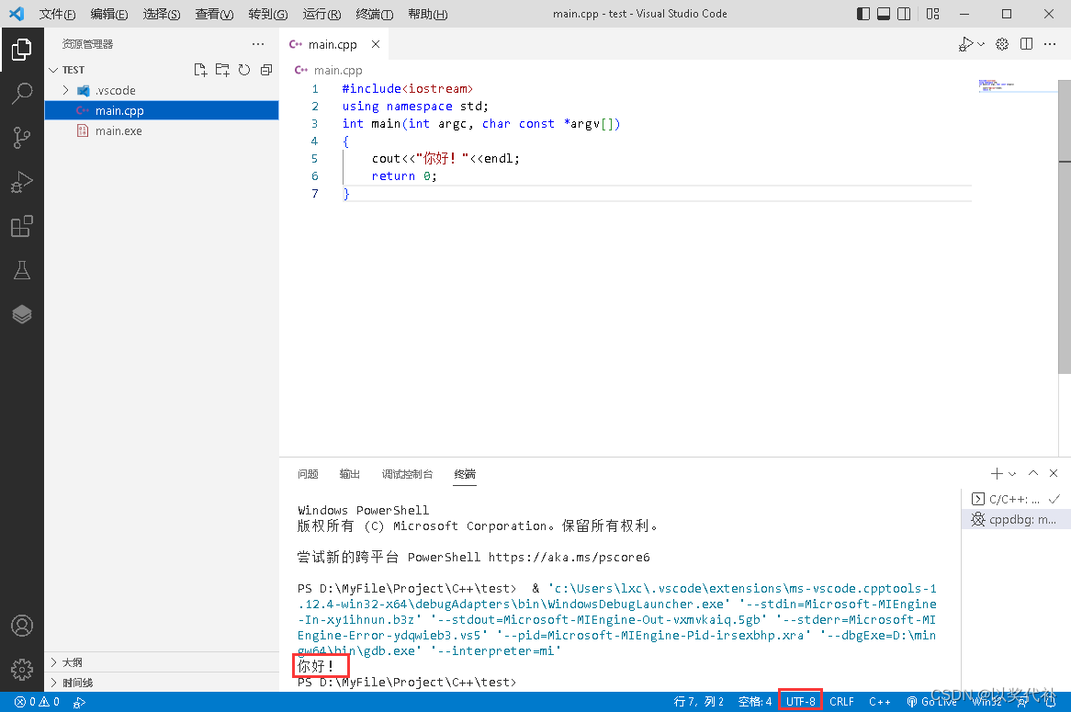Toggle the secondary side bar layout button
Image resolution: width=1071 pixels, height=712 pixels.
click(x=904, y=14)
